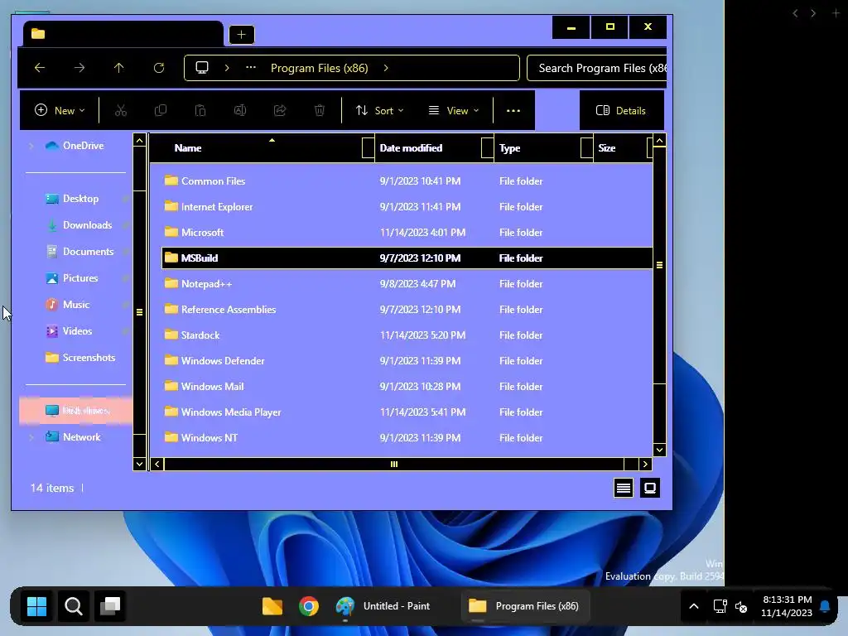The height and width of the screenshot is (636, 848).
Task: Select Pictures in navigation pane
Action: tap(80, 278)
